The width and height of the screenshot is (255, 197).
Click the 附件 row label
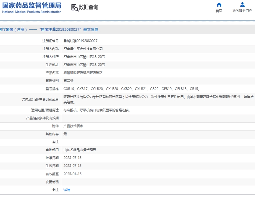pos(55,126)
